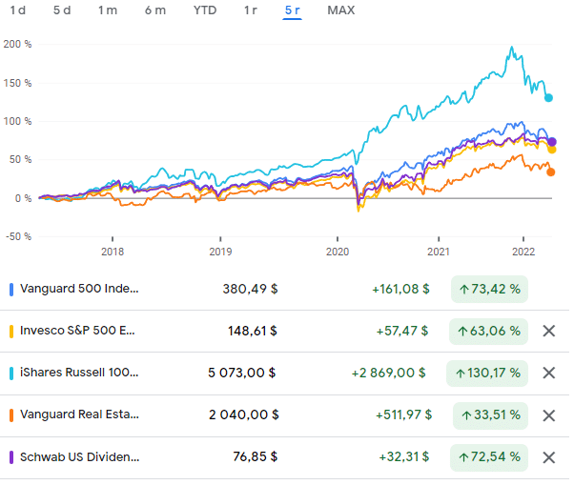Select the 6 m time range
The width and height of the screenshot is (574, 485).
click(x=154, y=10)
